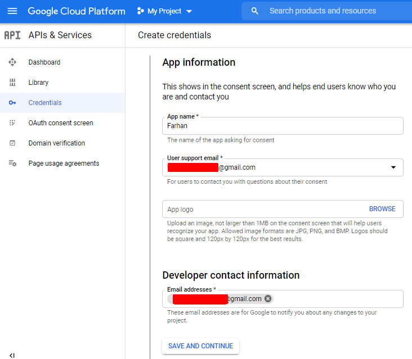Click the Page usage agreements gear icon
Screen dimensions: 412x359
point(12,163)
